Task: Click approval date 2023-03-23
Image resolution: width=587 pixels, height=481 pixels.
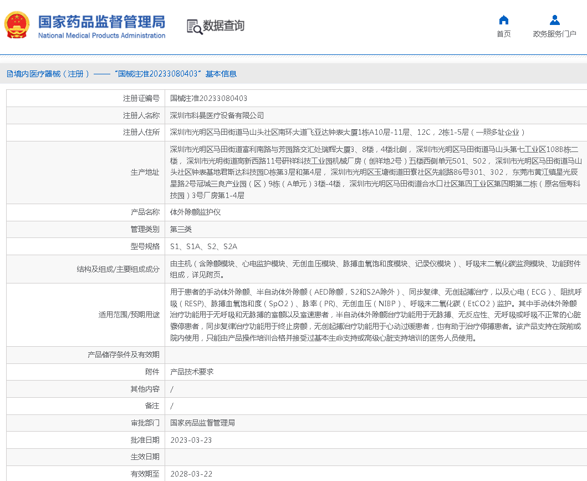Action: point(191,440)
